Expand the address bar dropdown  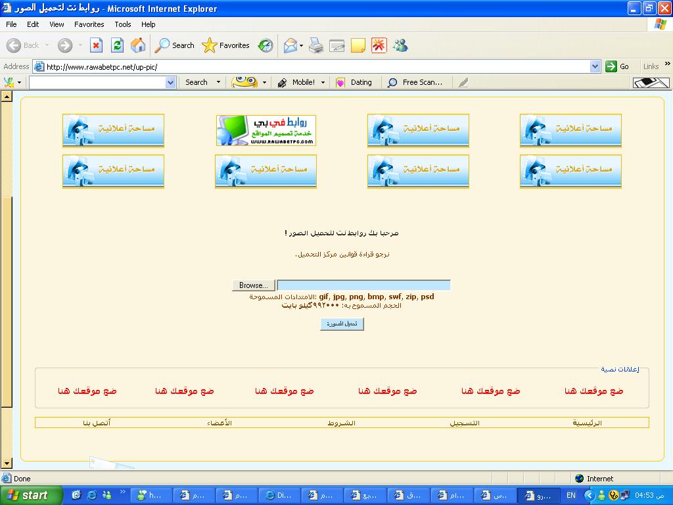pos(595,66)
